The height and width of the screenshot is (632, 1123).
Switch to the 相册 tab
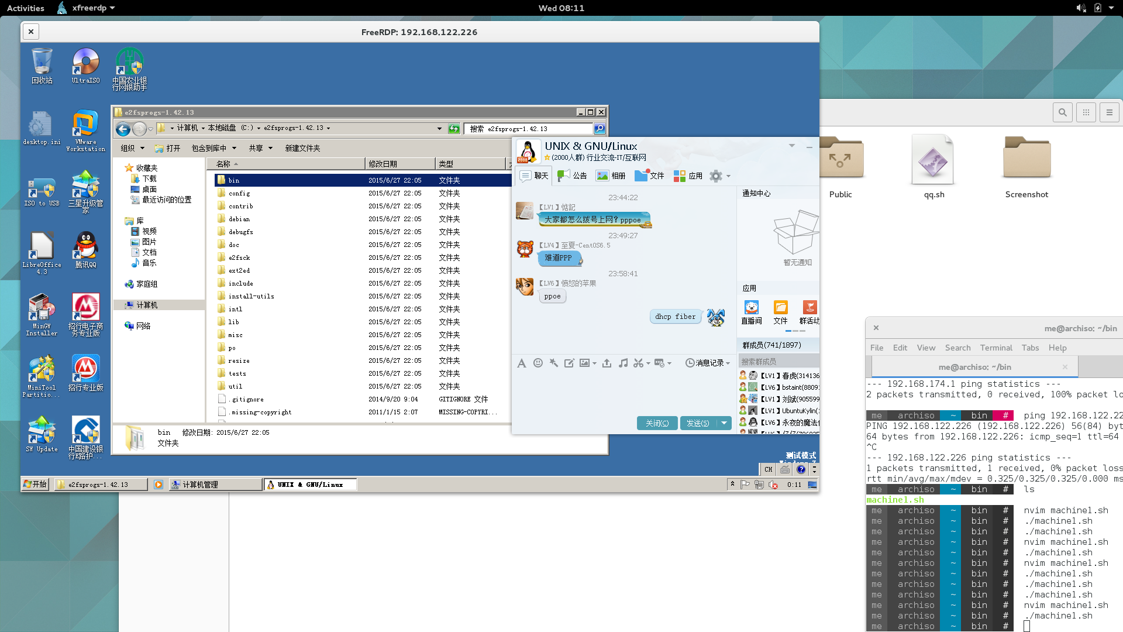point(611,176)
